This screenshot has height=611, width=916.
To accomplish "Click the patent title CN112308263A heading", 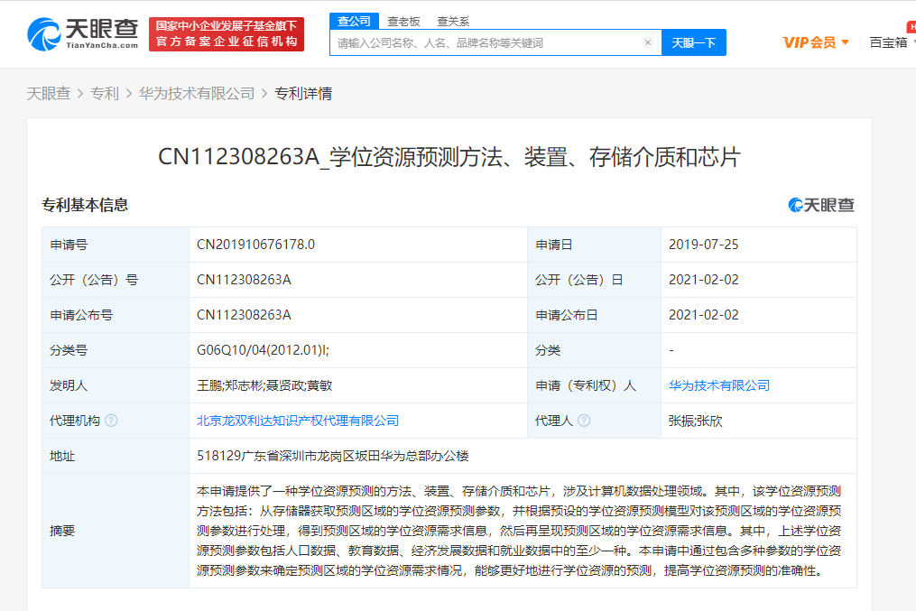I will 449,157.
